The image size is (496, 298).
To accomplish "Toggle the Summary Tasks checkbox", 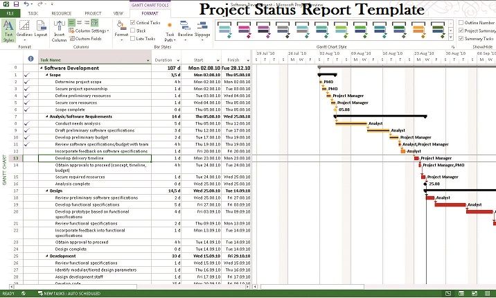I will point(461,38).
